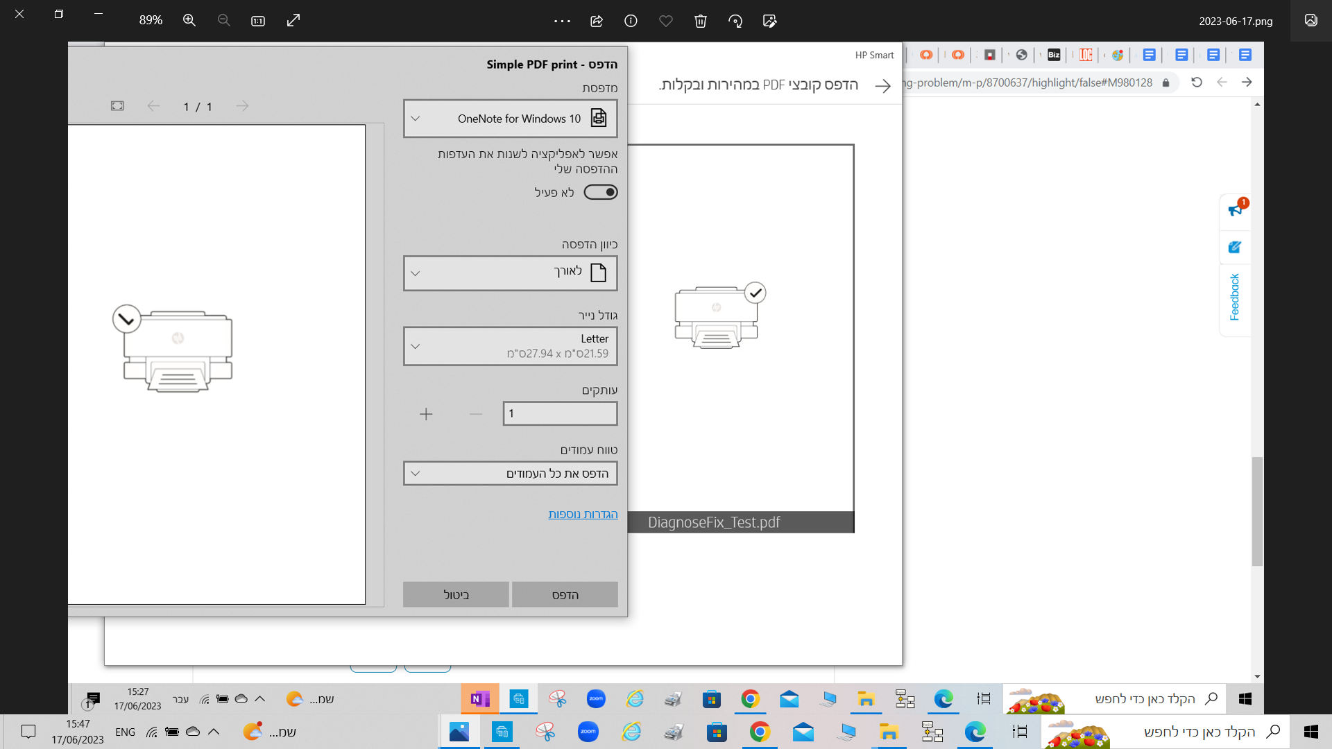Zoom in using the magnifier plus icon
Screen dimensions: 1332x749
pos(189,21)
